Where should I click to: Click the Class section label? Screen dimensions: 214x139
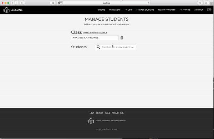(76, 32)
